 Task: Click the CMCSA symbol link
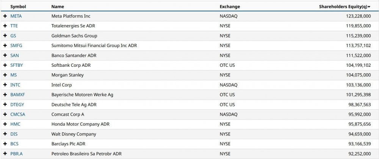pos(18,115)
